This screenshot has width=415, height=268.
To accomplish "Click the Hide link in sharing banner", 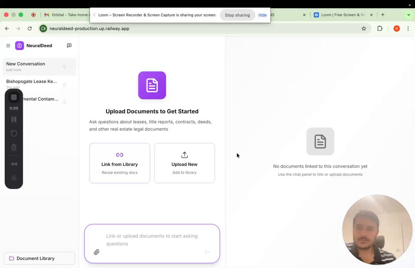I will 262,15.
